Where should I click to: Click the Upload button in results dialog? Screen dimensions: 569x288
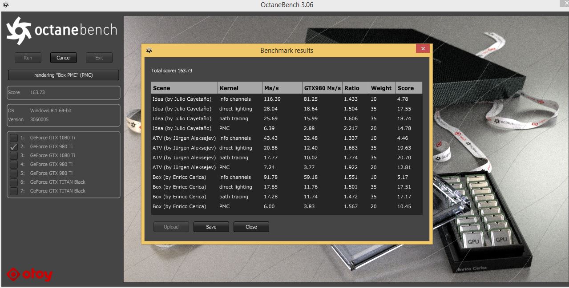(171, 227)
